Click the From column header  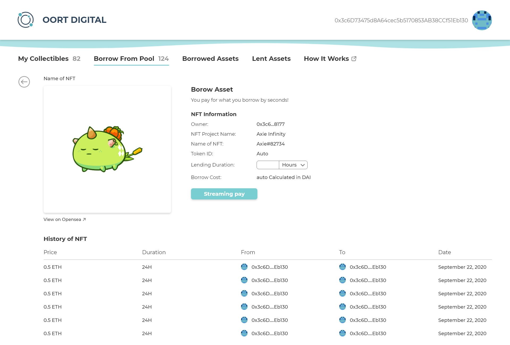(x=248, y=252)
